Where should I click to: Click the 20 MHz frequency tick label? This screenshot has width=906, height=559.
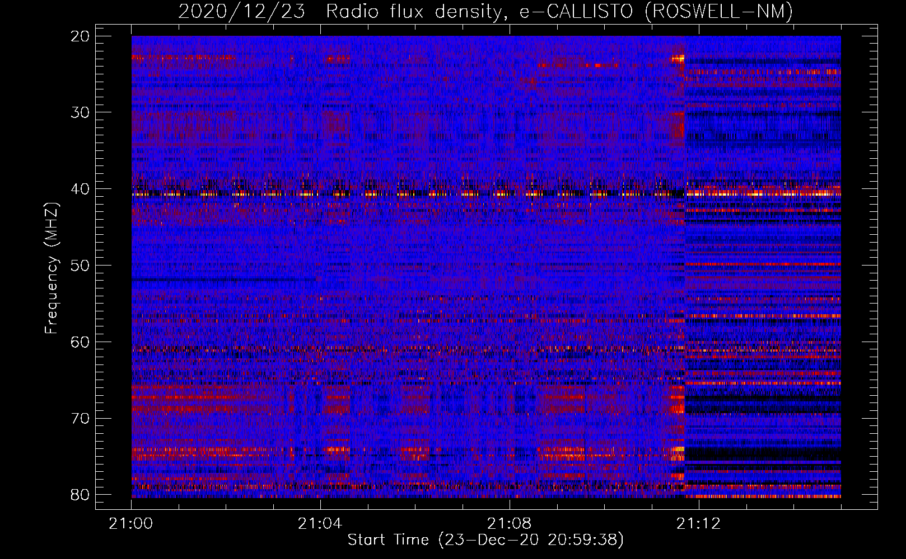(80, 36)
